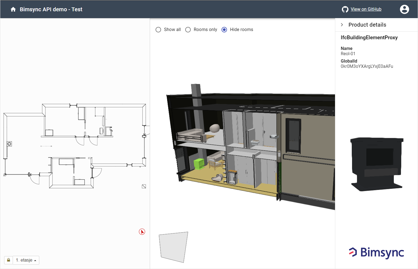
Task: Click the dropdown arrow beside '1. etasje'
Action: point(35,260)
